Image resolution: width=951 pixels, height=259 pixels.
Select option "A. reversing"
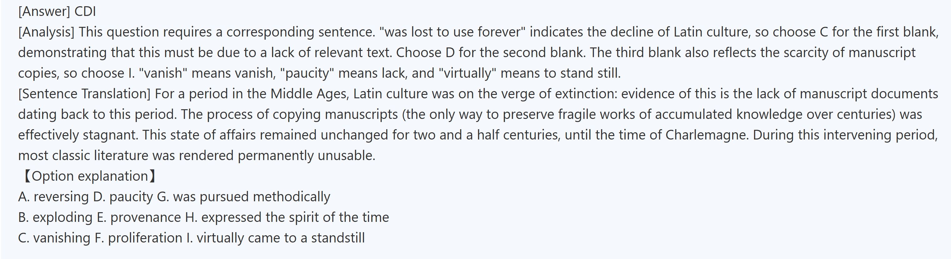53,197
